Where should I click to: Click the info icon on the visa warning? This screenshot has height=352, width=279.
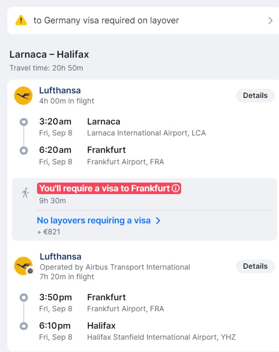pos(176,188)
